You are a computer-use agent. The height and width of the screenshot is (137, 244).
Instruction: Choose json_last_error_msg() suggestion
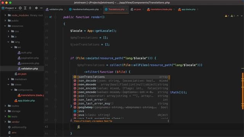(121, 104)
